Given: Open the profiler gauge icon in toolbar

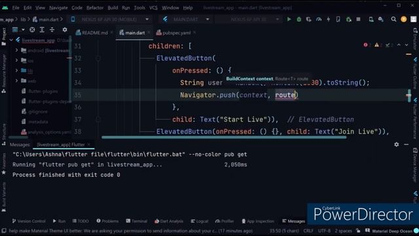Looking at the screenshot, I should (319, 19).
